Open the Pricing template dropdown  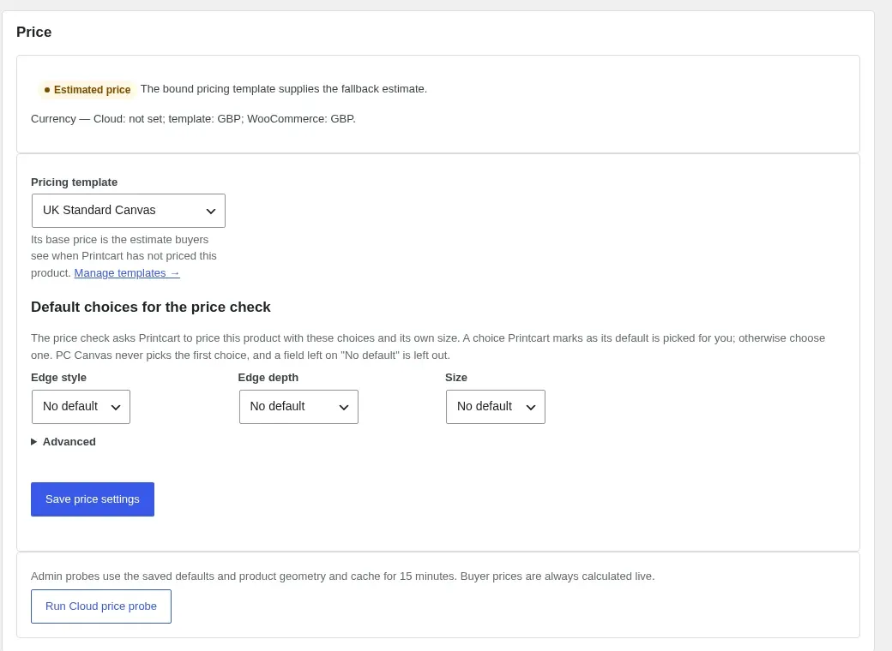point(129,211)
